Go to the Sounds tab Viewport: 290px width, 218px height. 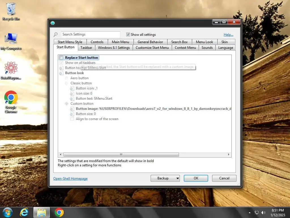pos(207,48)
